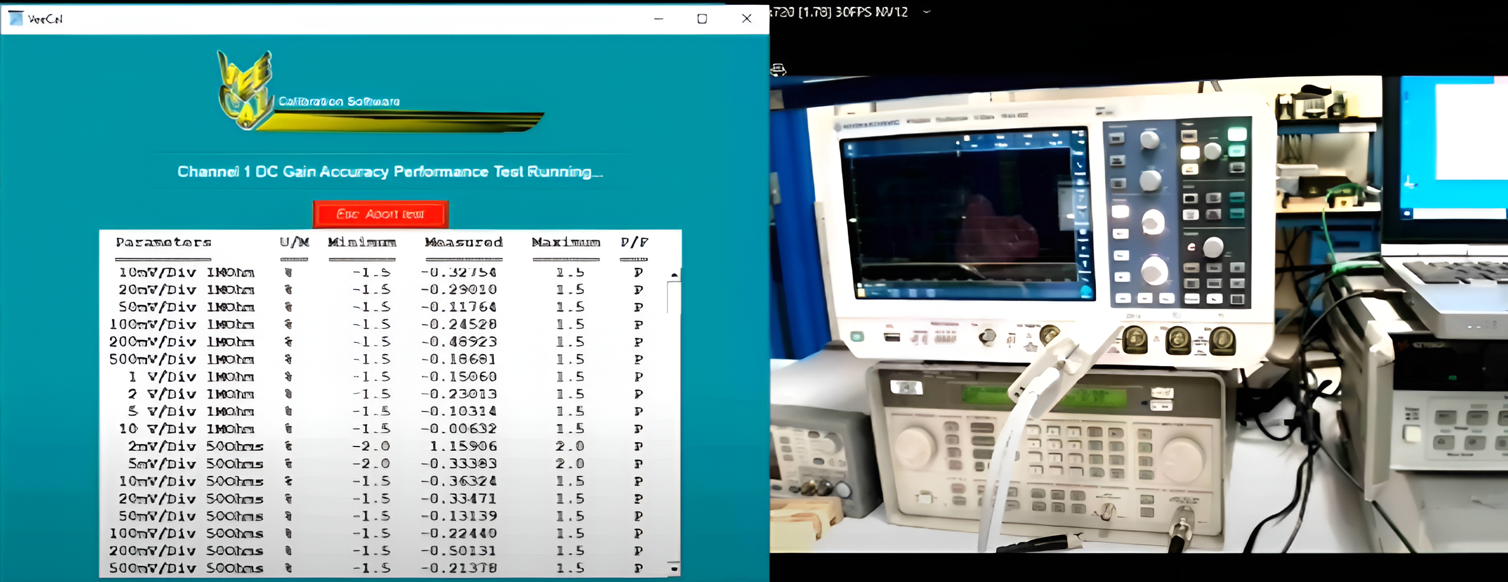Image resolution: width=1508 pixels, height=582 pixels.
Task: Click the maximize icon of the VeeCal window
Action: (701, 19)
